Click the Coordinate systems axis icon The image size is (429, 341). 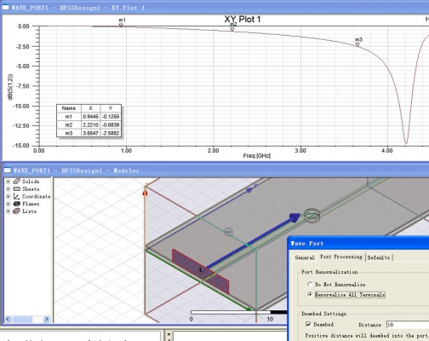coord(17,196)
